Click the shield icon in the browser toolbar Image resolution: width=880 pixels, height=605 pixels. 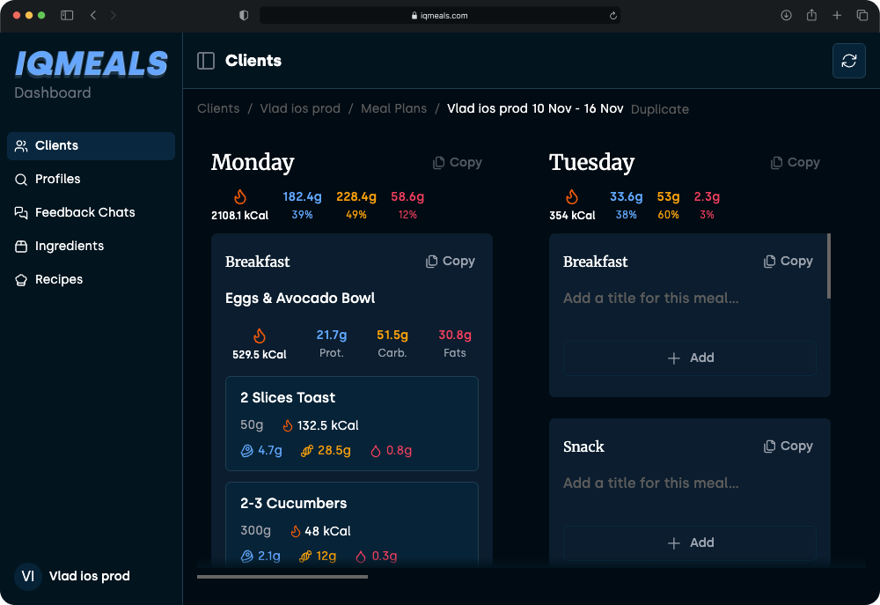(x=244, y=14)
